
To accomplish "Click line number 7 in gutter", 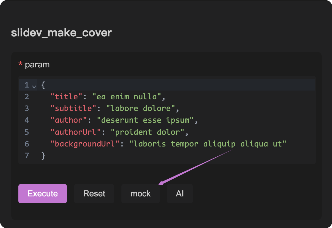I will (x=27, y=156).
